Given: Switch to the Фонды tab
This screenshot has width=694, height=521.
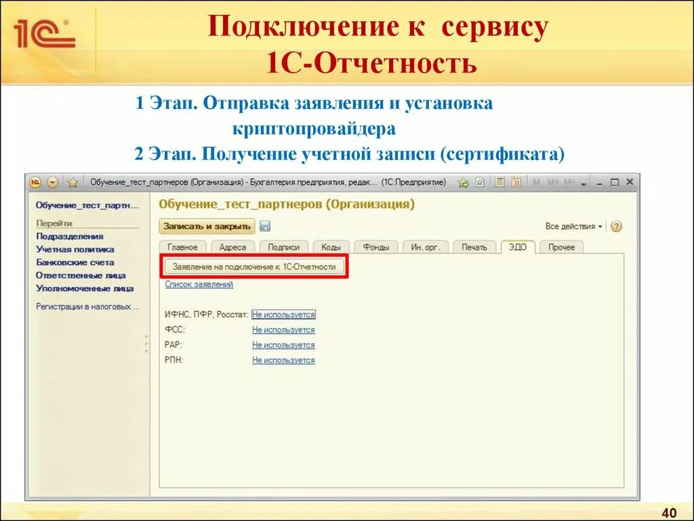Looking at the screenshot, I should (x=376, y=247).
